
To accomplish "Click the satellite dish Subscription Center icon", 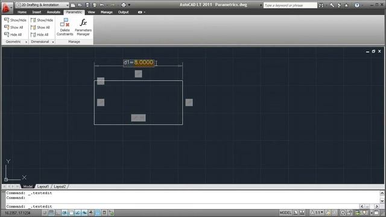I will [x=339, y=5].
